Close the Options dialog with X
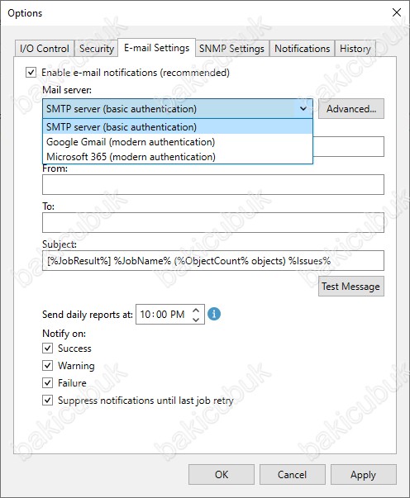Viewport: 410px width, 498px height. tap(396, 12)
